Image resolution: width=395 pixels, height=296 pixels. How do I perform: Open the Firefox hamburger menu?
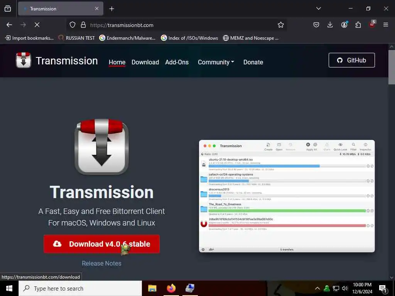point(386,25)
